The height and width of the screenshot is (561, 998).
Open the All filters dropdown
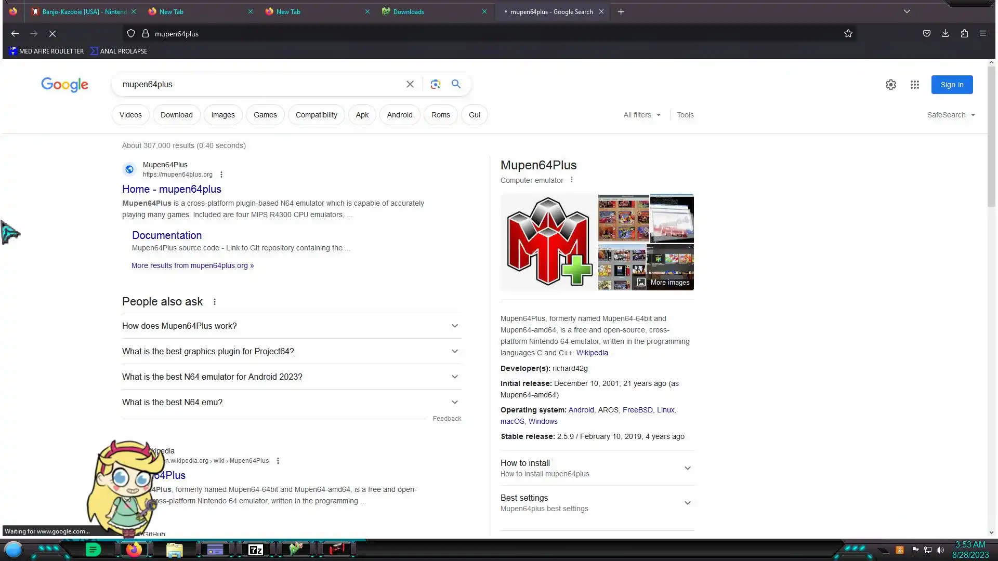(641, 115)
